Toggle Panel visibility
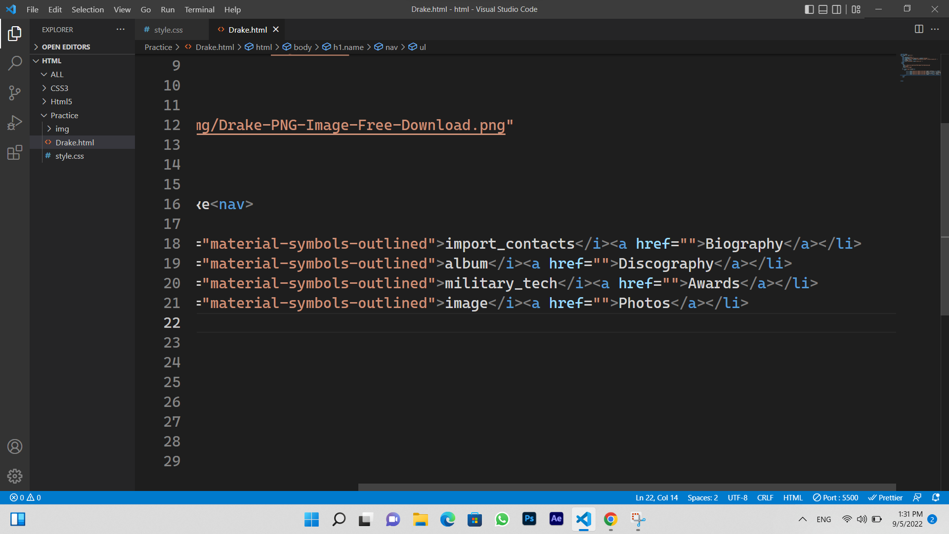Screen dimensions: 949x534 point(823,9)
